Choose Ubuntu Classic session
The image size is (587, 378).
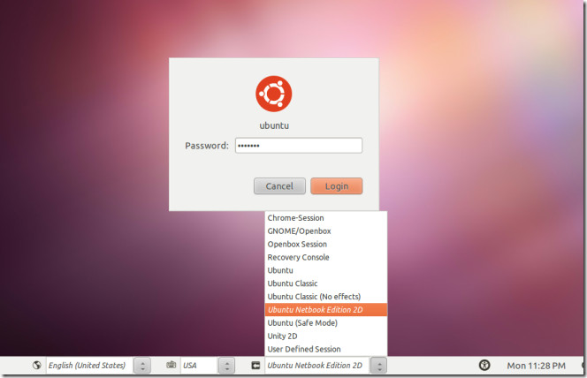point(325,283)
